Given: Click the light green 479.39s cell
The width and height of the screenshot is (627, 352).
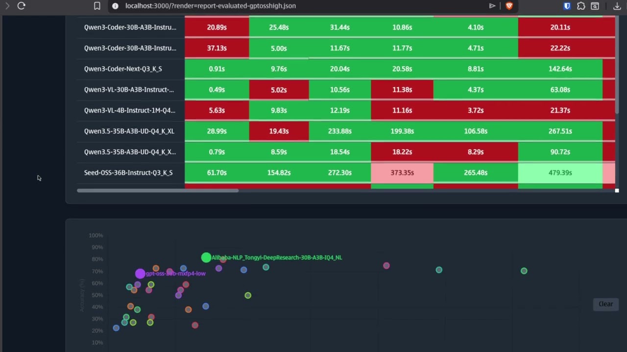Looking at the screenshot, I should click(x=560, y=173).
